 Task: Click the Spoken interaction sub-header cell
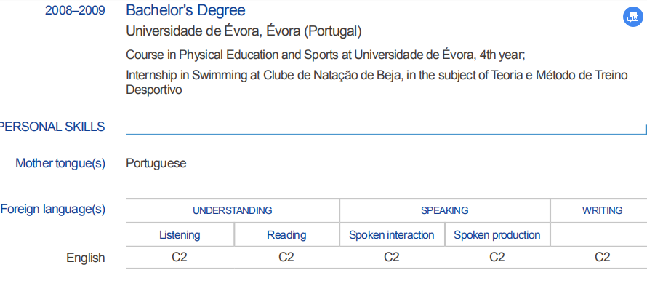pyautogui.click(x=391, y=235)
